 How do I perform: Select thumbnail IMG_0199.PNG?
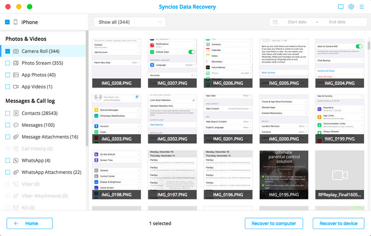coord(340,119)
